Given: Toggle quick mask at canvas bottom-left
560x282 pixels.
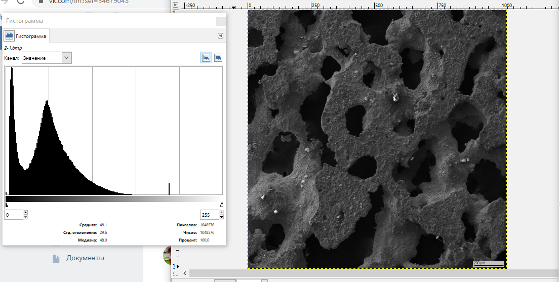Looking at the screenshot, I should tap(176, 273).
